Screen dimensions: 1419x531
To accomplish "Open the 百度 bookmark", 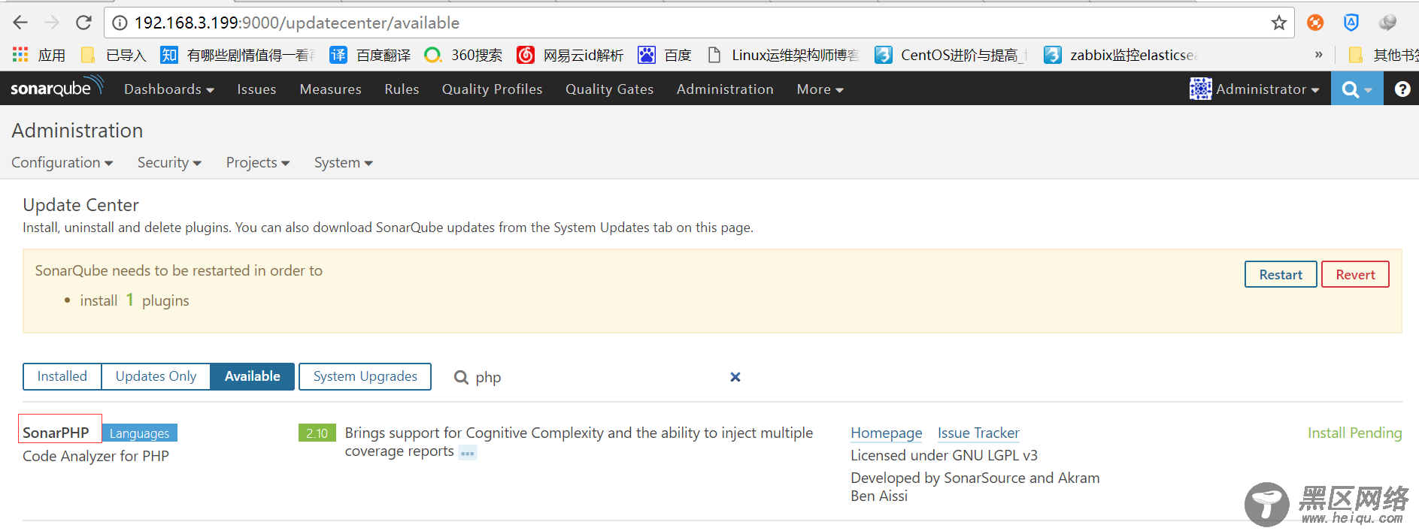I will [x=665, y=55].
